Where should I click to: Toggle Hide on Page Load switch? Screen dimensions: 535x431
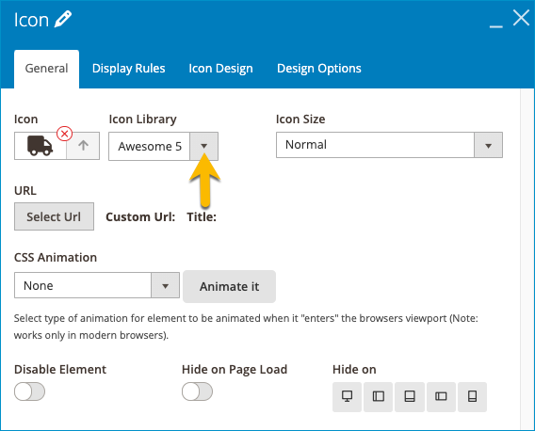point(197,391)
